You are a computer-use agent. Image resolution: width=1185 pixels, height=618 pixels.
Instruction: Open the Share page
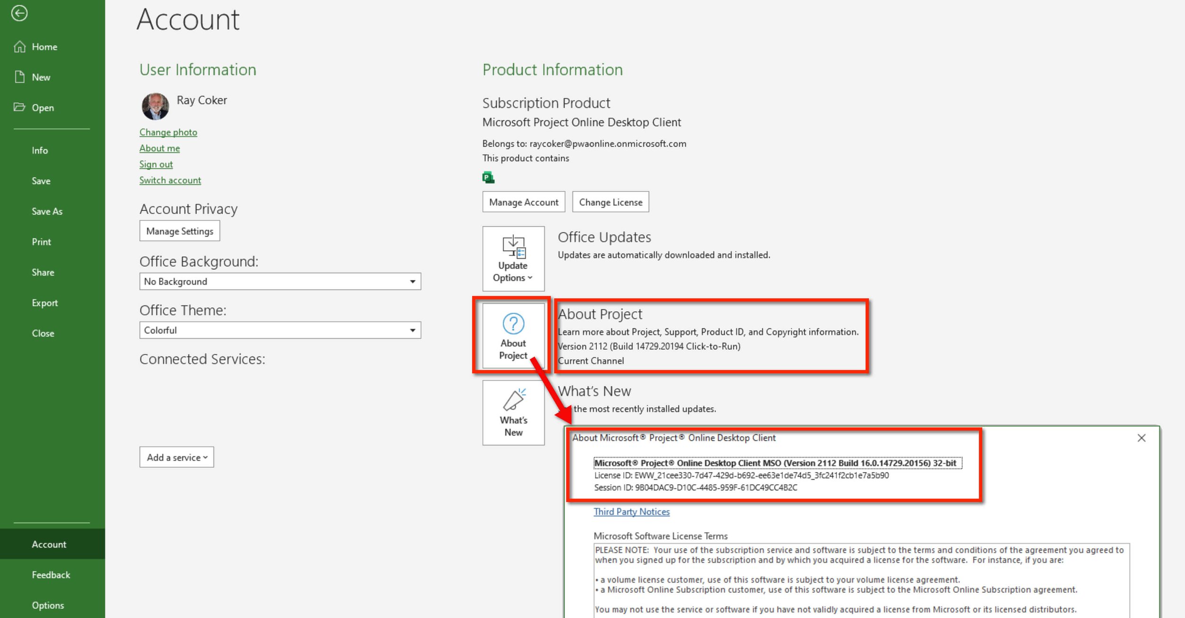[x=43, y=273]
